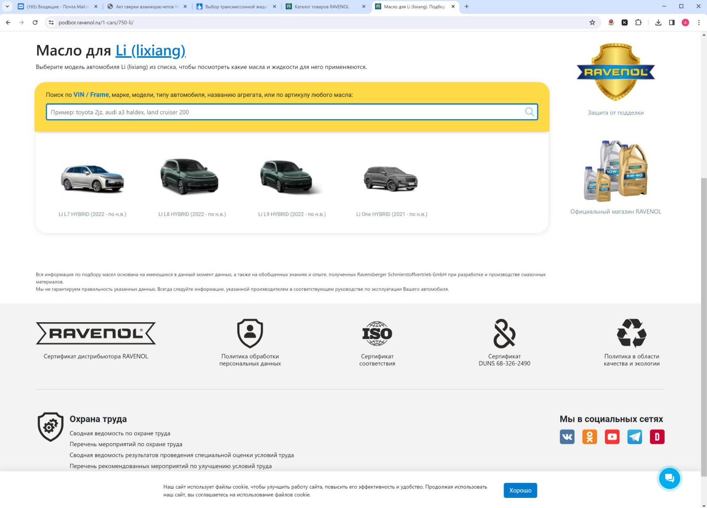
Task: Open the red Dzen social icon
Action: point(657,437)
